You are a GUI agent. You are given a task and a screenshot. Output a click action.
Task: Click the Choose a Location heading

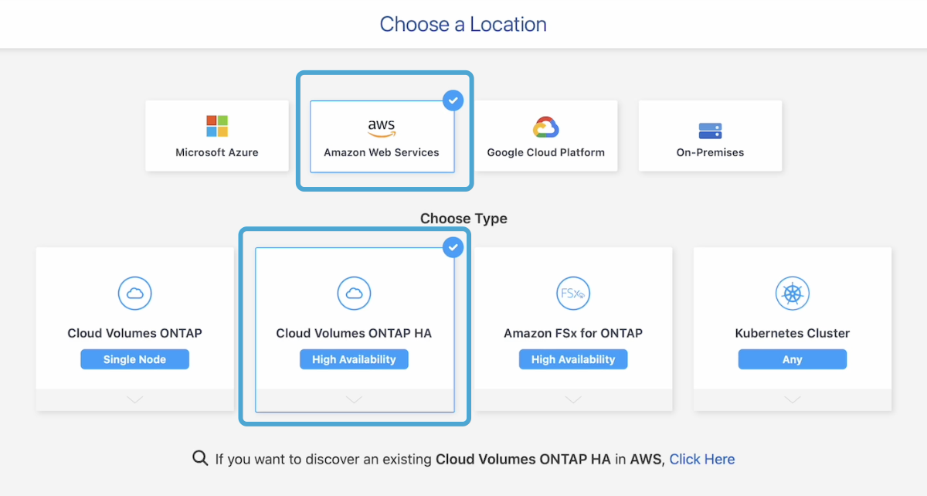[463, 24]
